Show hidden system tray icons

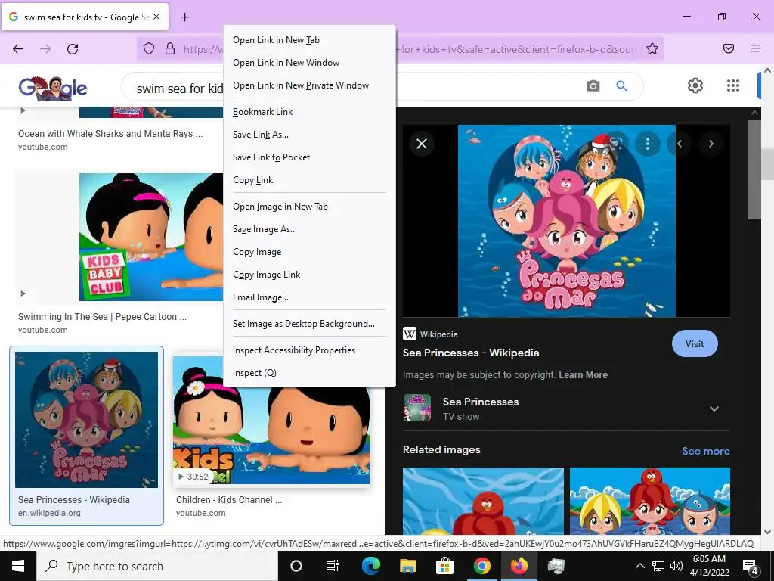coord(639,566)
